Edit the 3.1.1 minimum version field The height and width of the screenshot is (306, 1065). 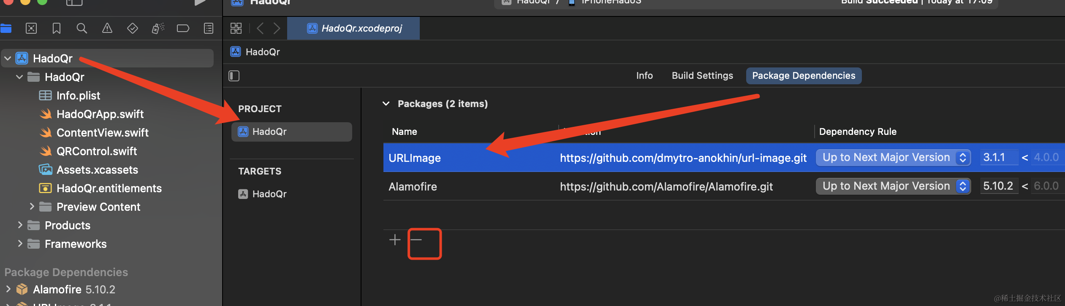point(999,158)
